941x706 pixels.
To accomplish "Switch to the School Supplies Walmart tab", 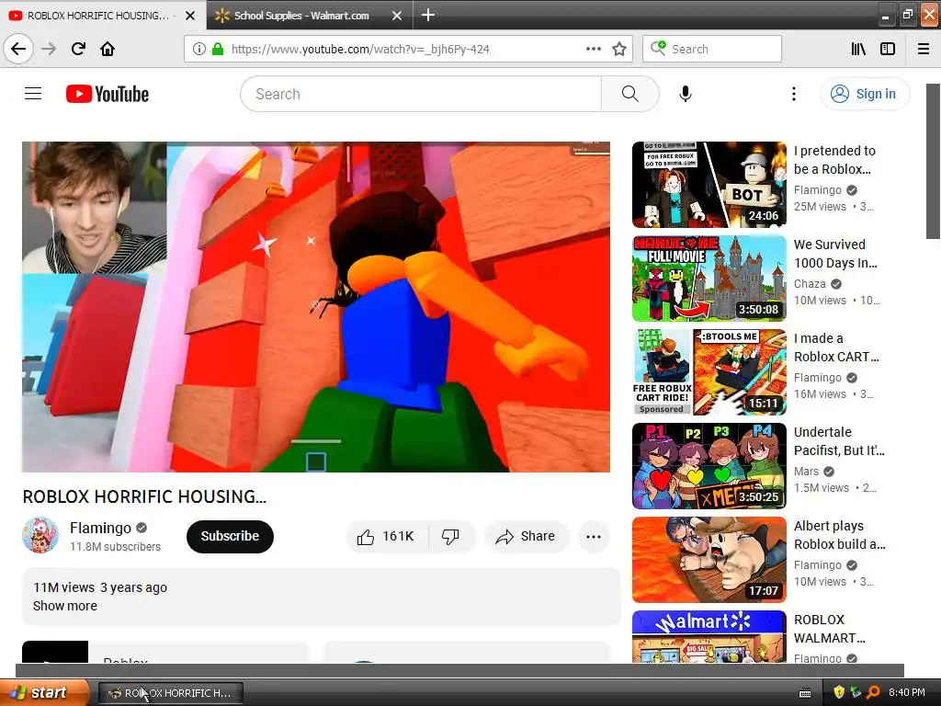I will (309, 16).
